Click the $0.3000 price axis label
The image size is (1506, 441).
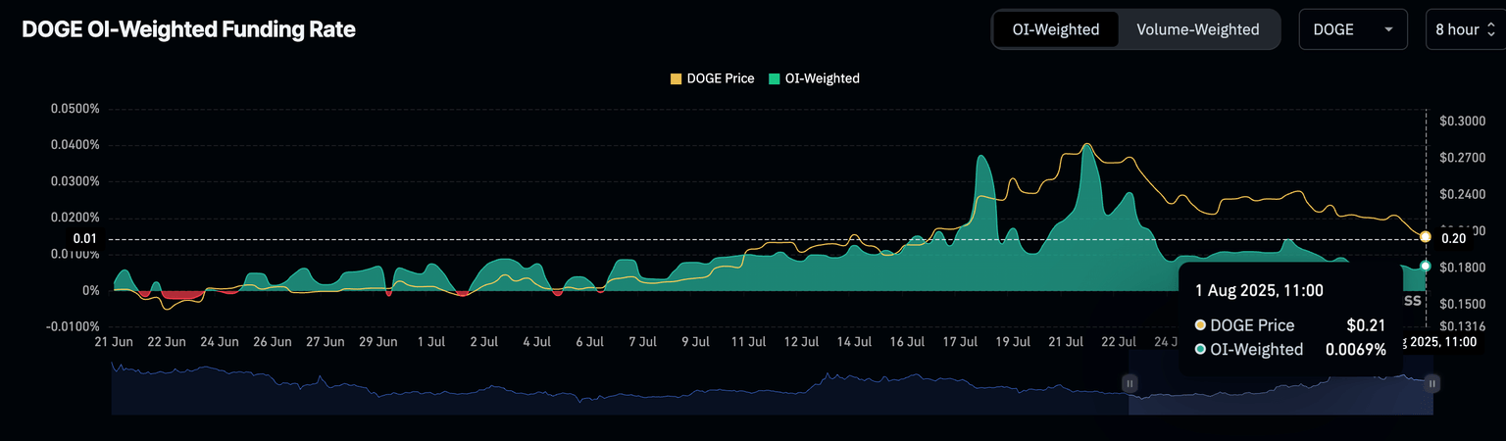click(x=1463, y=121)
